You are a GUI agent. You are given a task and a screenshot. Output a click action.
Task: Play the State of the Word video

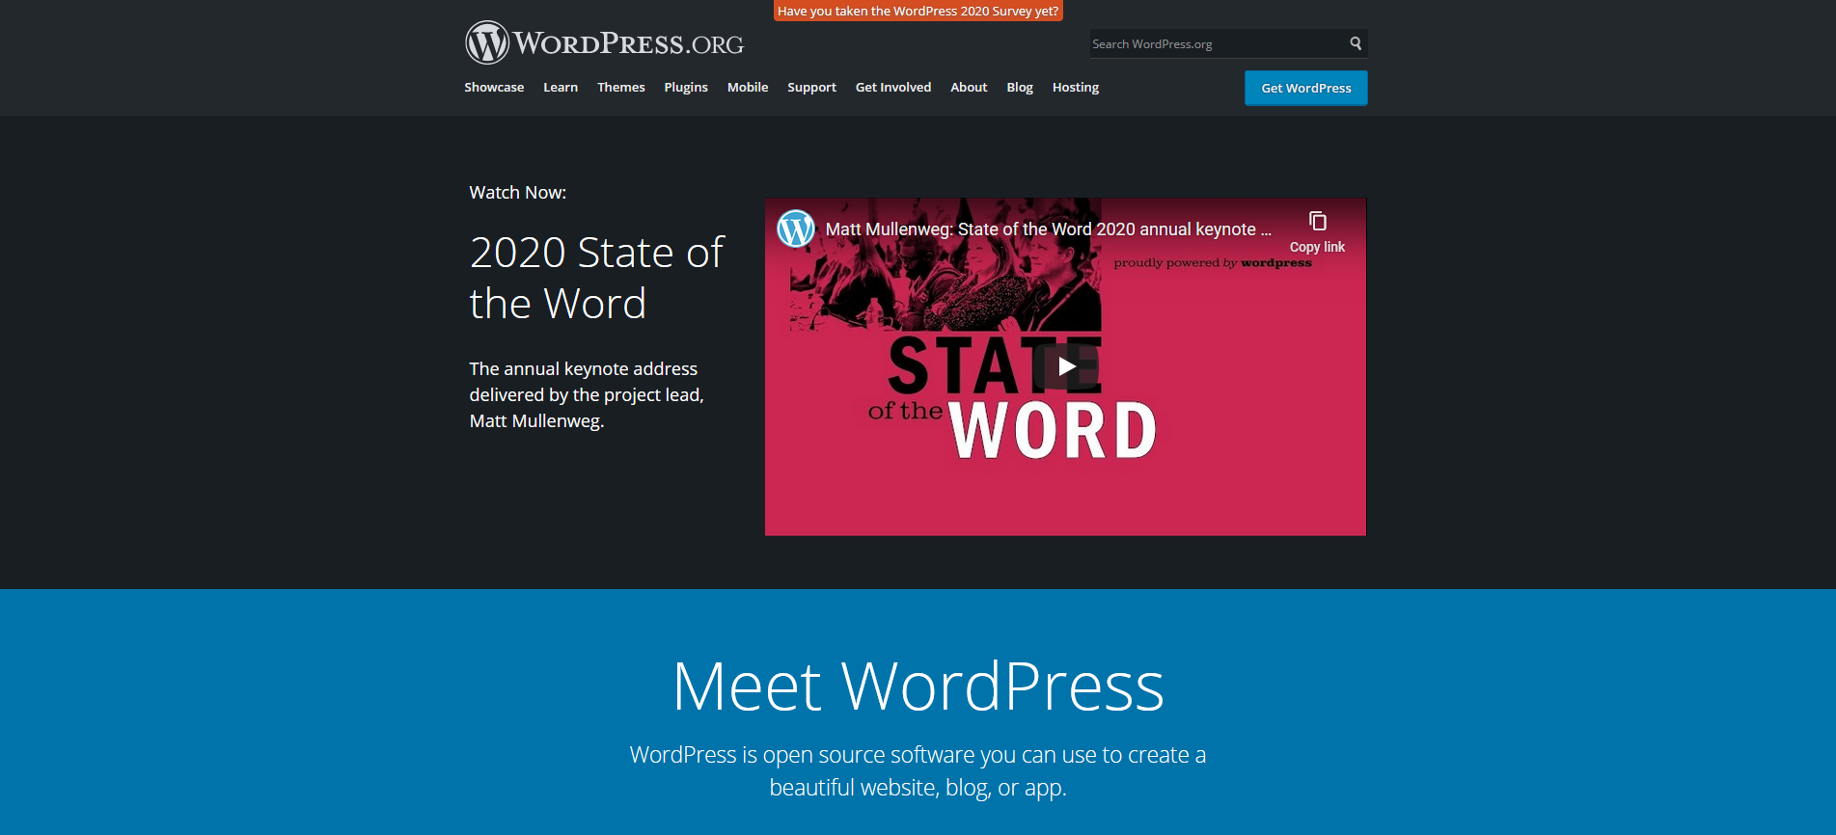(1066, 366)
